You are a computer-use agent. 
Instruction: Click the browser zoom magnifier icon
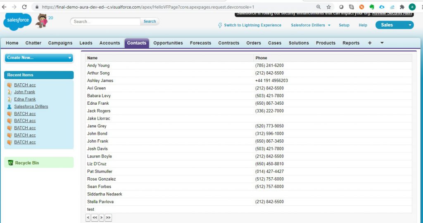click(318, 7)
